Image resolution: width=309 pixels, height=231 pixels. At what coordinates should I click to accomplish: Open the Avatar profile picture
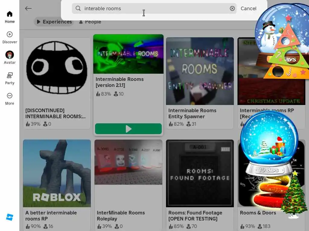(x=10, y=55)
